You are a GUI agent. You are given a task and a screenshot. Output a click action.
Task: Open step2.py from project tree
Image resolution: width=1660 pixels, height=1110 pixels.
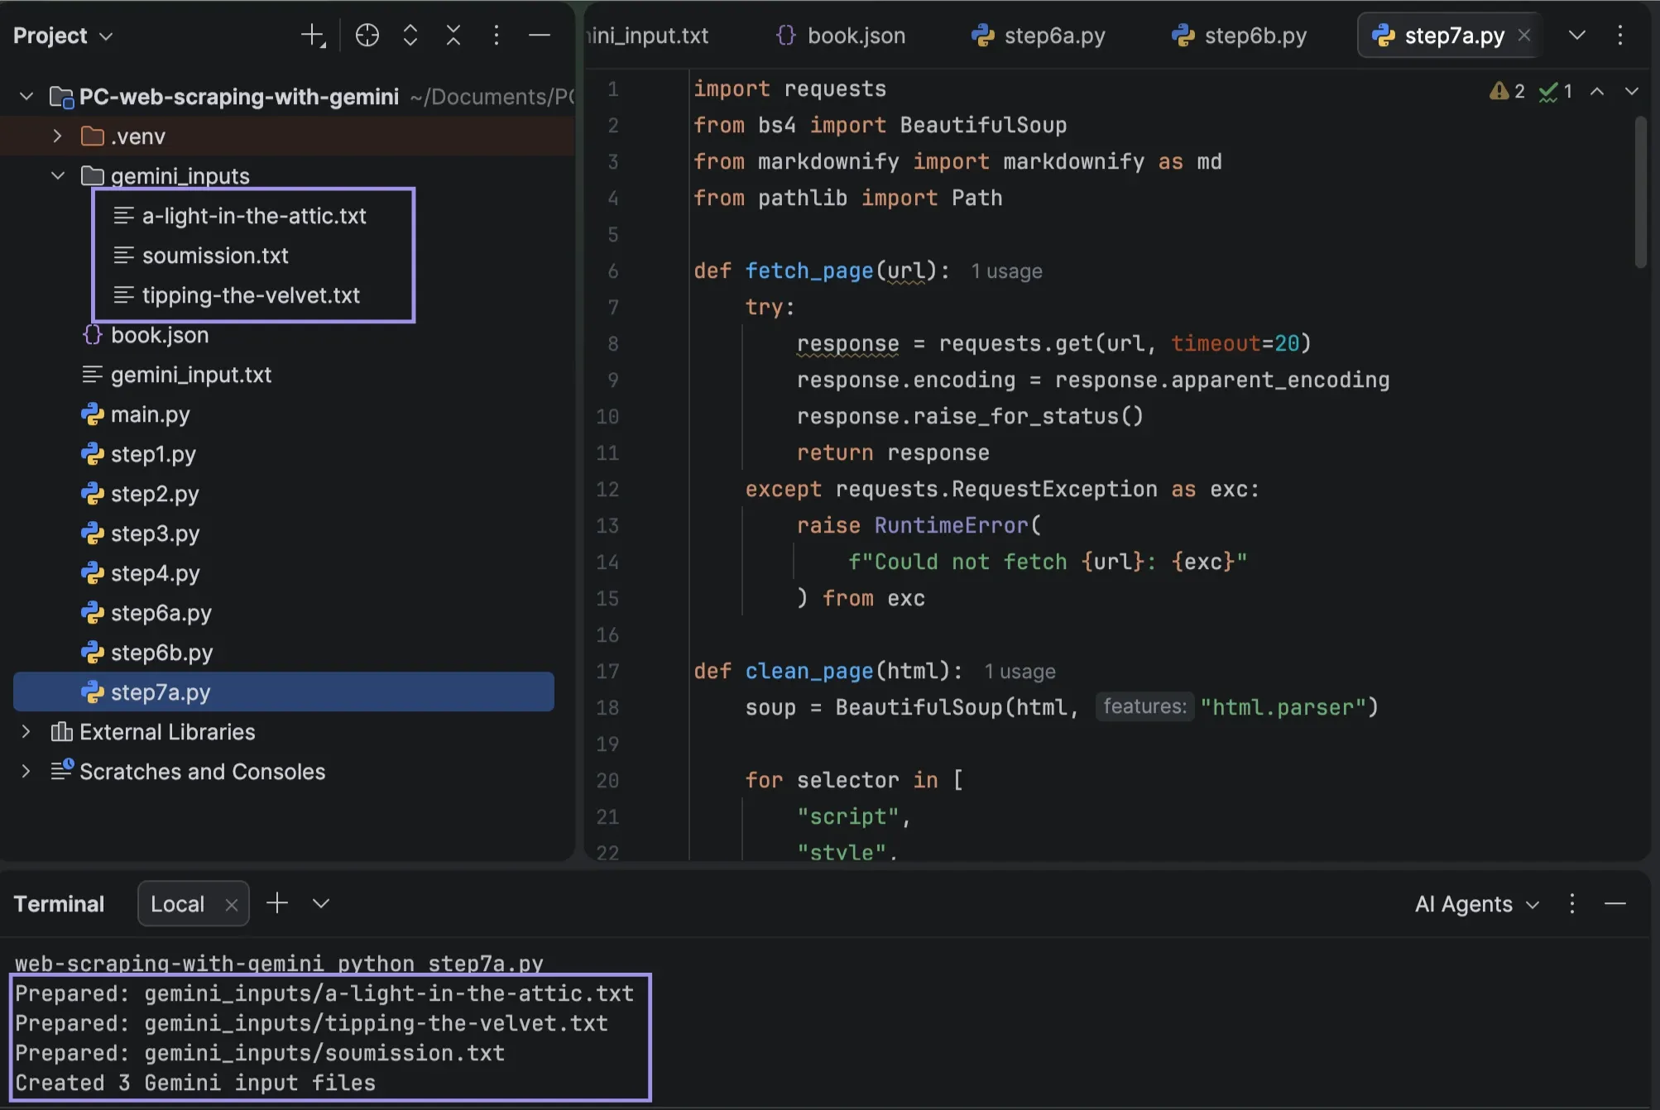coord(155,494)
